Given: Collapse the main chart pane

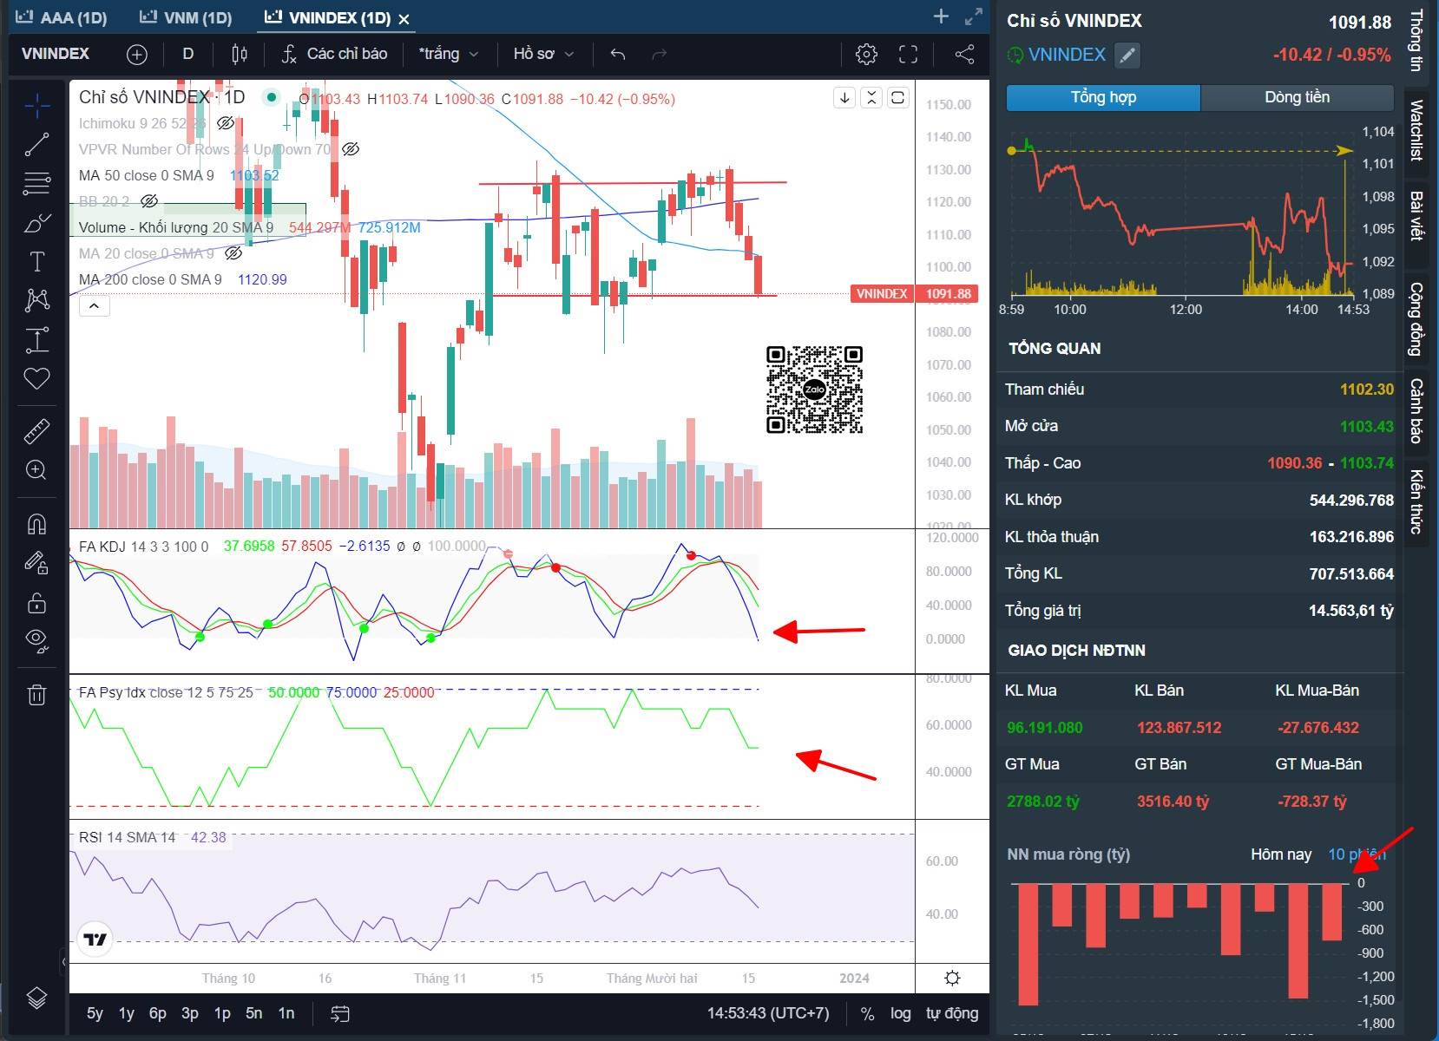Looking at the screenshot, I should pyautogui.click(x=871, y=97).
